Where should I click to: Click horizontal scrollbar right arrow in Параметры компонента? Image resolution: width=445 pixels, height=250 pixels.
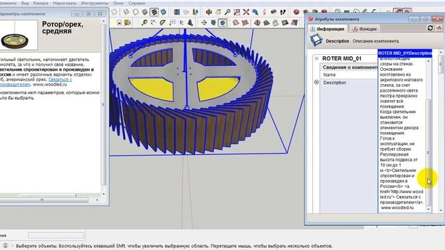(97, 200)
